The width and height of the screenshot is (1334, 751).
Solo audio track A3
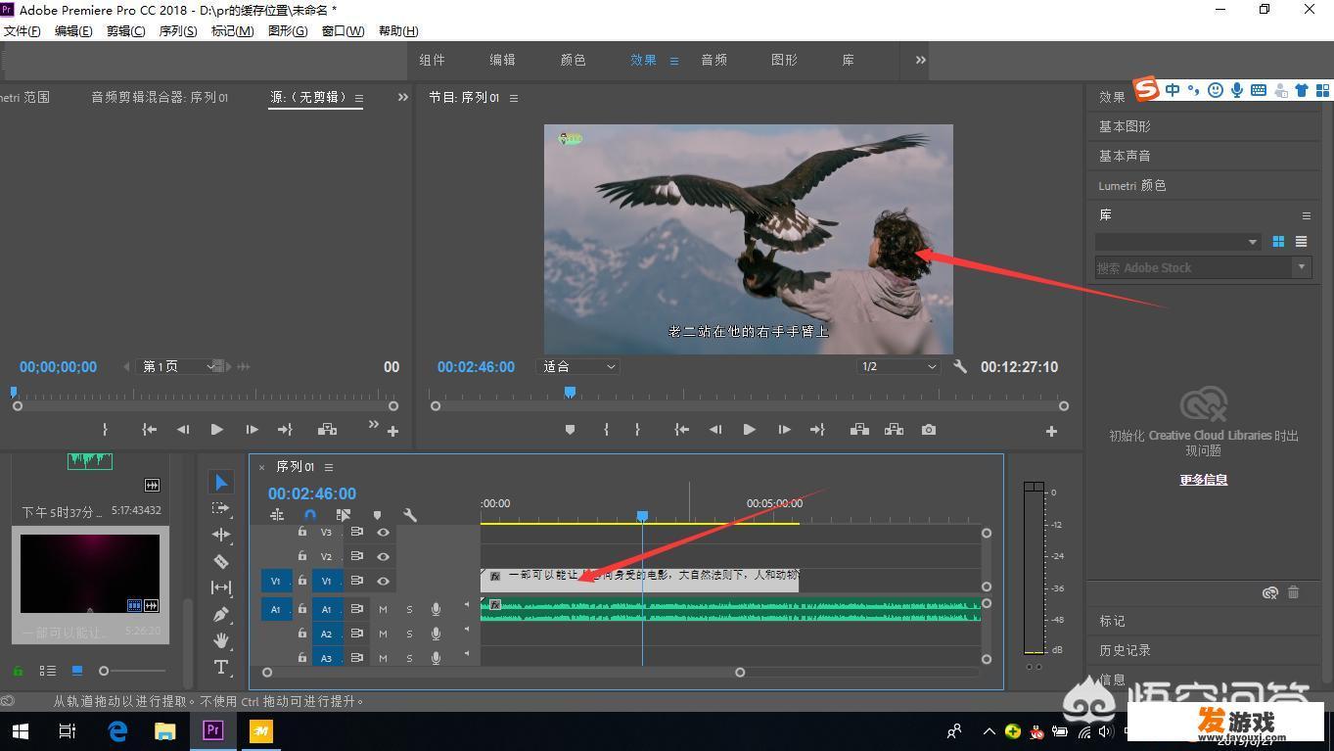(x=409, y=658)
